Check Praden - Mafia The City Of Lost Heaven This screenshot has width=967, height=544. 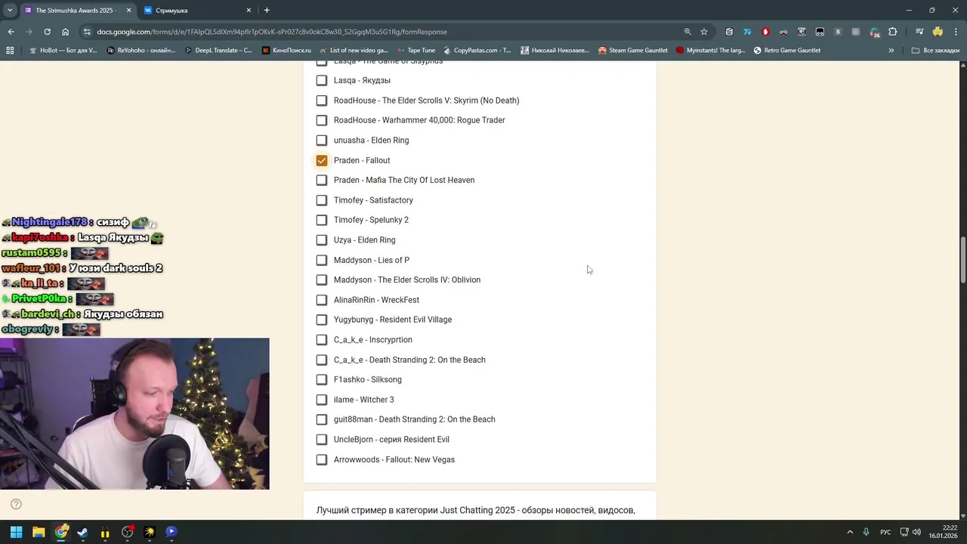point(322,180)
